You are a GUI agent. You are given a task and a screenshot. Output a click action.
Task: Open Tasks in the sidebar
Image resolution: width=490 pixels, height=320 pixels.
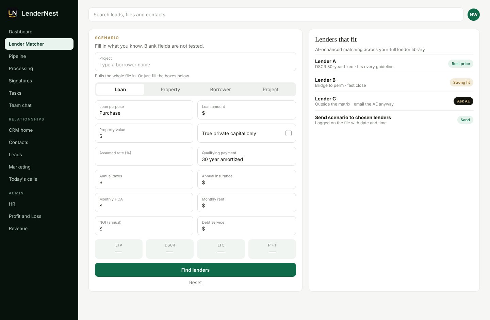[39, 93]
